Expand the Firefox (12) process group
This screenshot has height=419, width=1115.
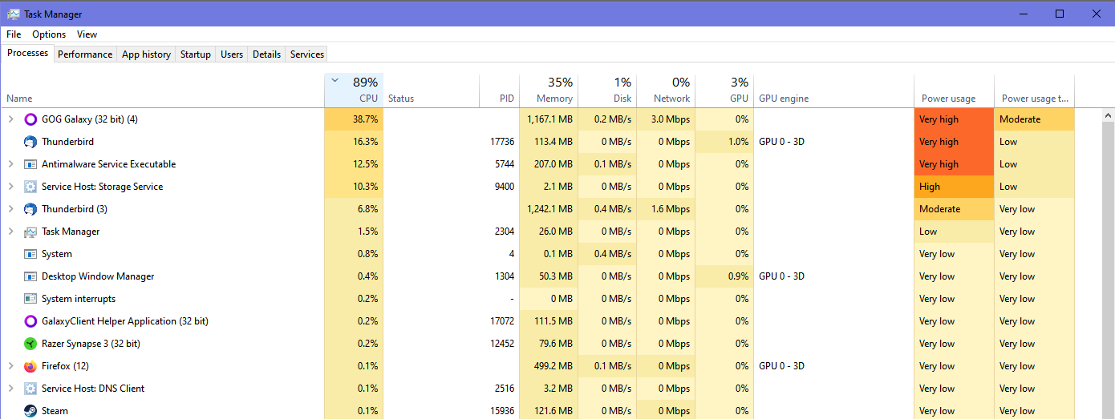pos(10,366)
